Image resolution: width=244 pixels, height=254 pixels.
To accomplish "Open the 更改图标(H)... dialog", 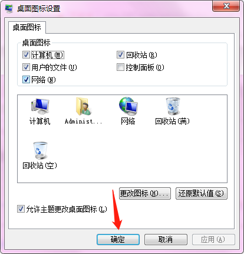I will click(145, 193).
